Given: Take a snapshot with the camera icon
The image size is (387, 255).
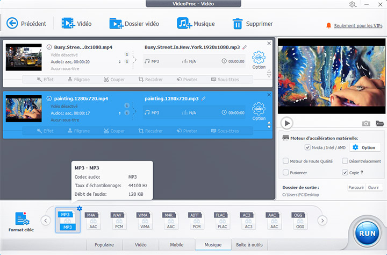Looking at the screenshot, I should 366,123.
